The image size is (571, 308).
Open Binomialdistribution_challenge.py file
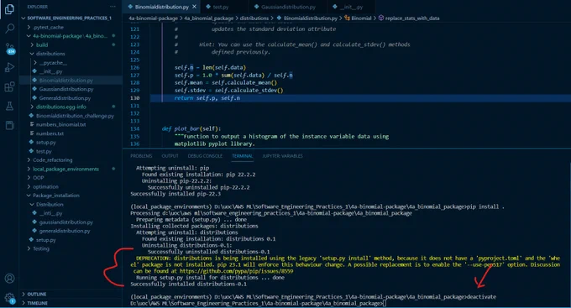(75, 116)
